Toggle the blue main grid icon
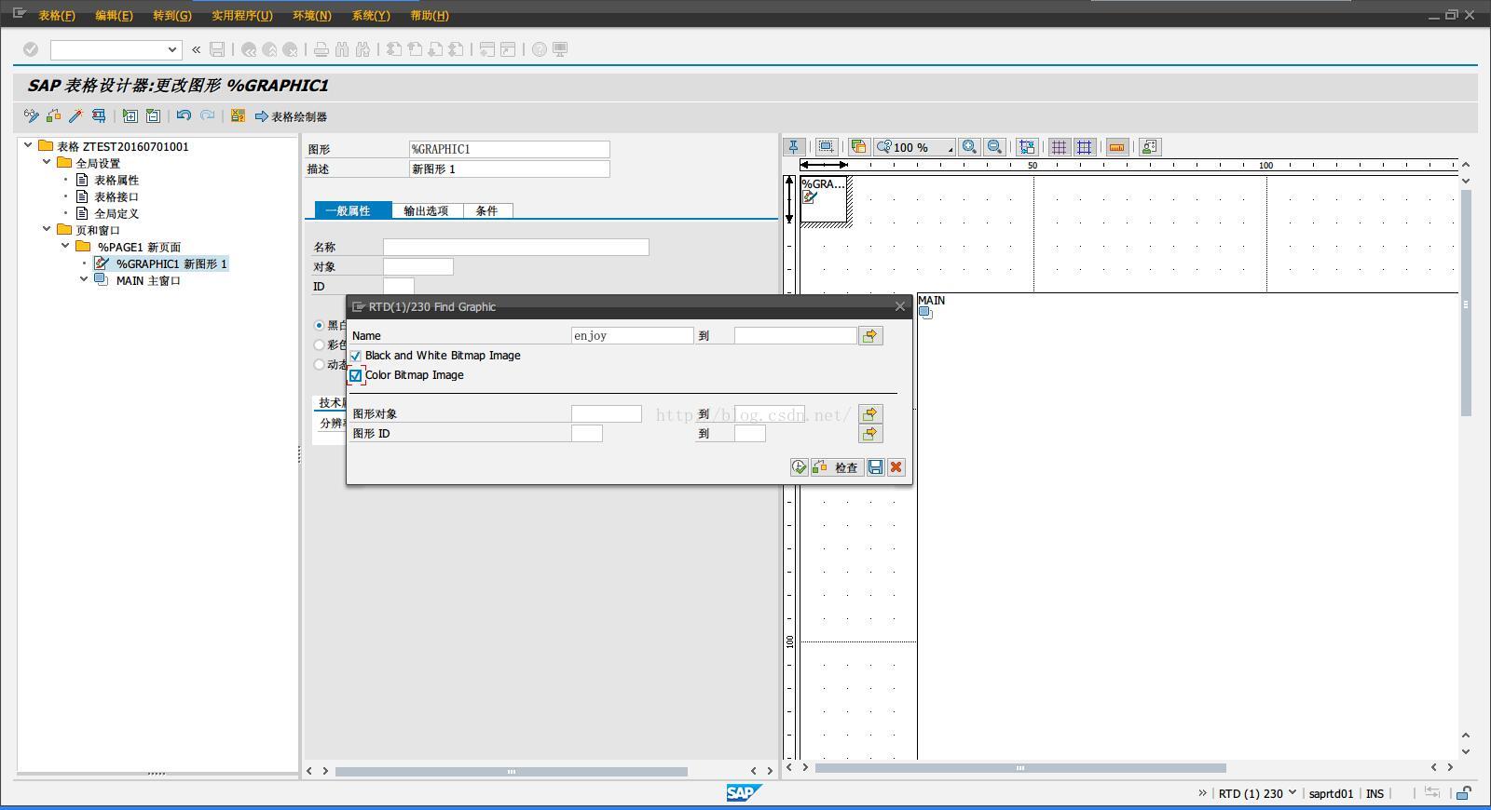Image resolution: width=1491 pixels, height=810 pixels. point(1084,147)
